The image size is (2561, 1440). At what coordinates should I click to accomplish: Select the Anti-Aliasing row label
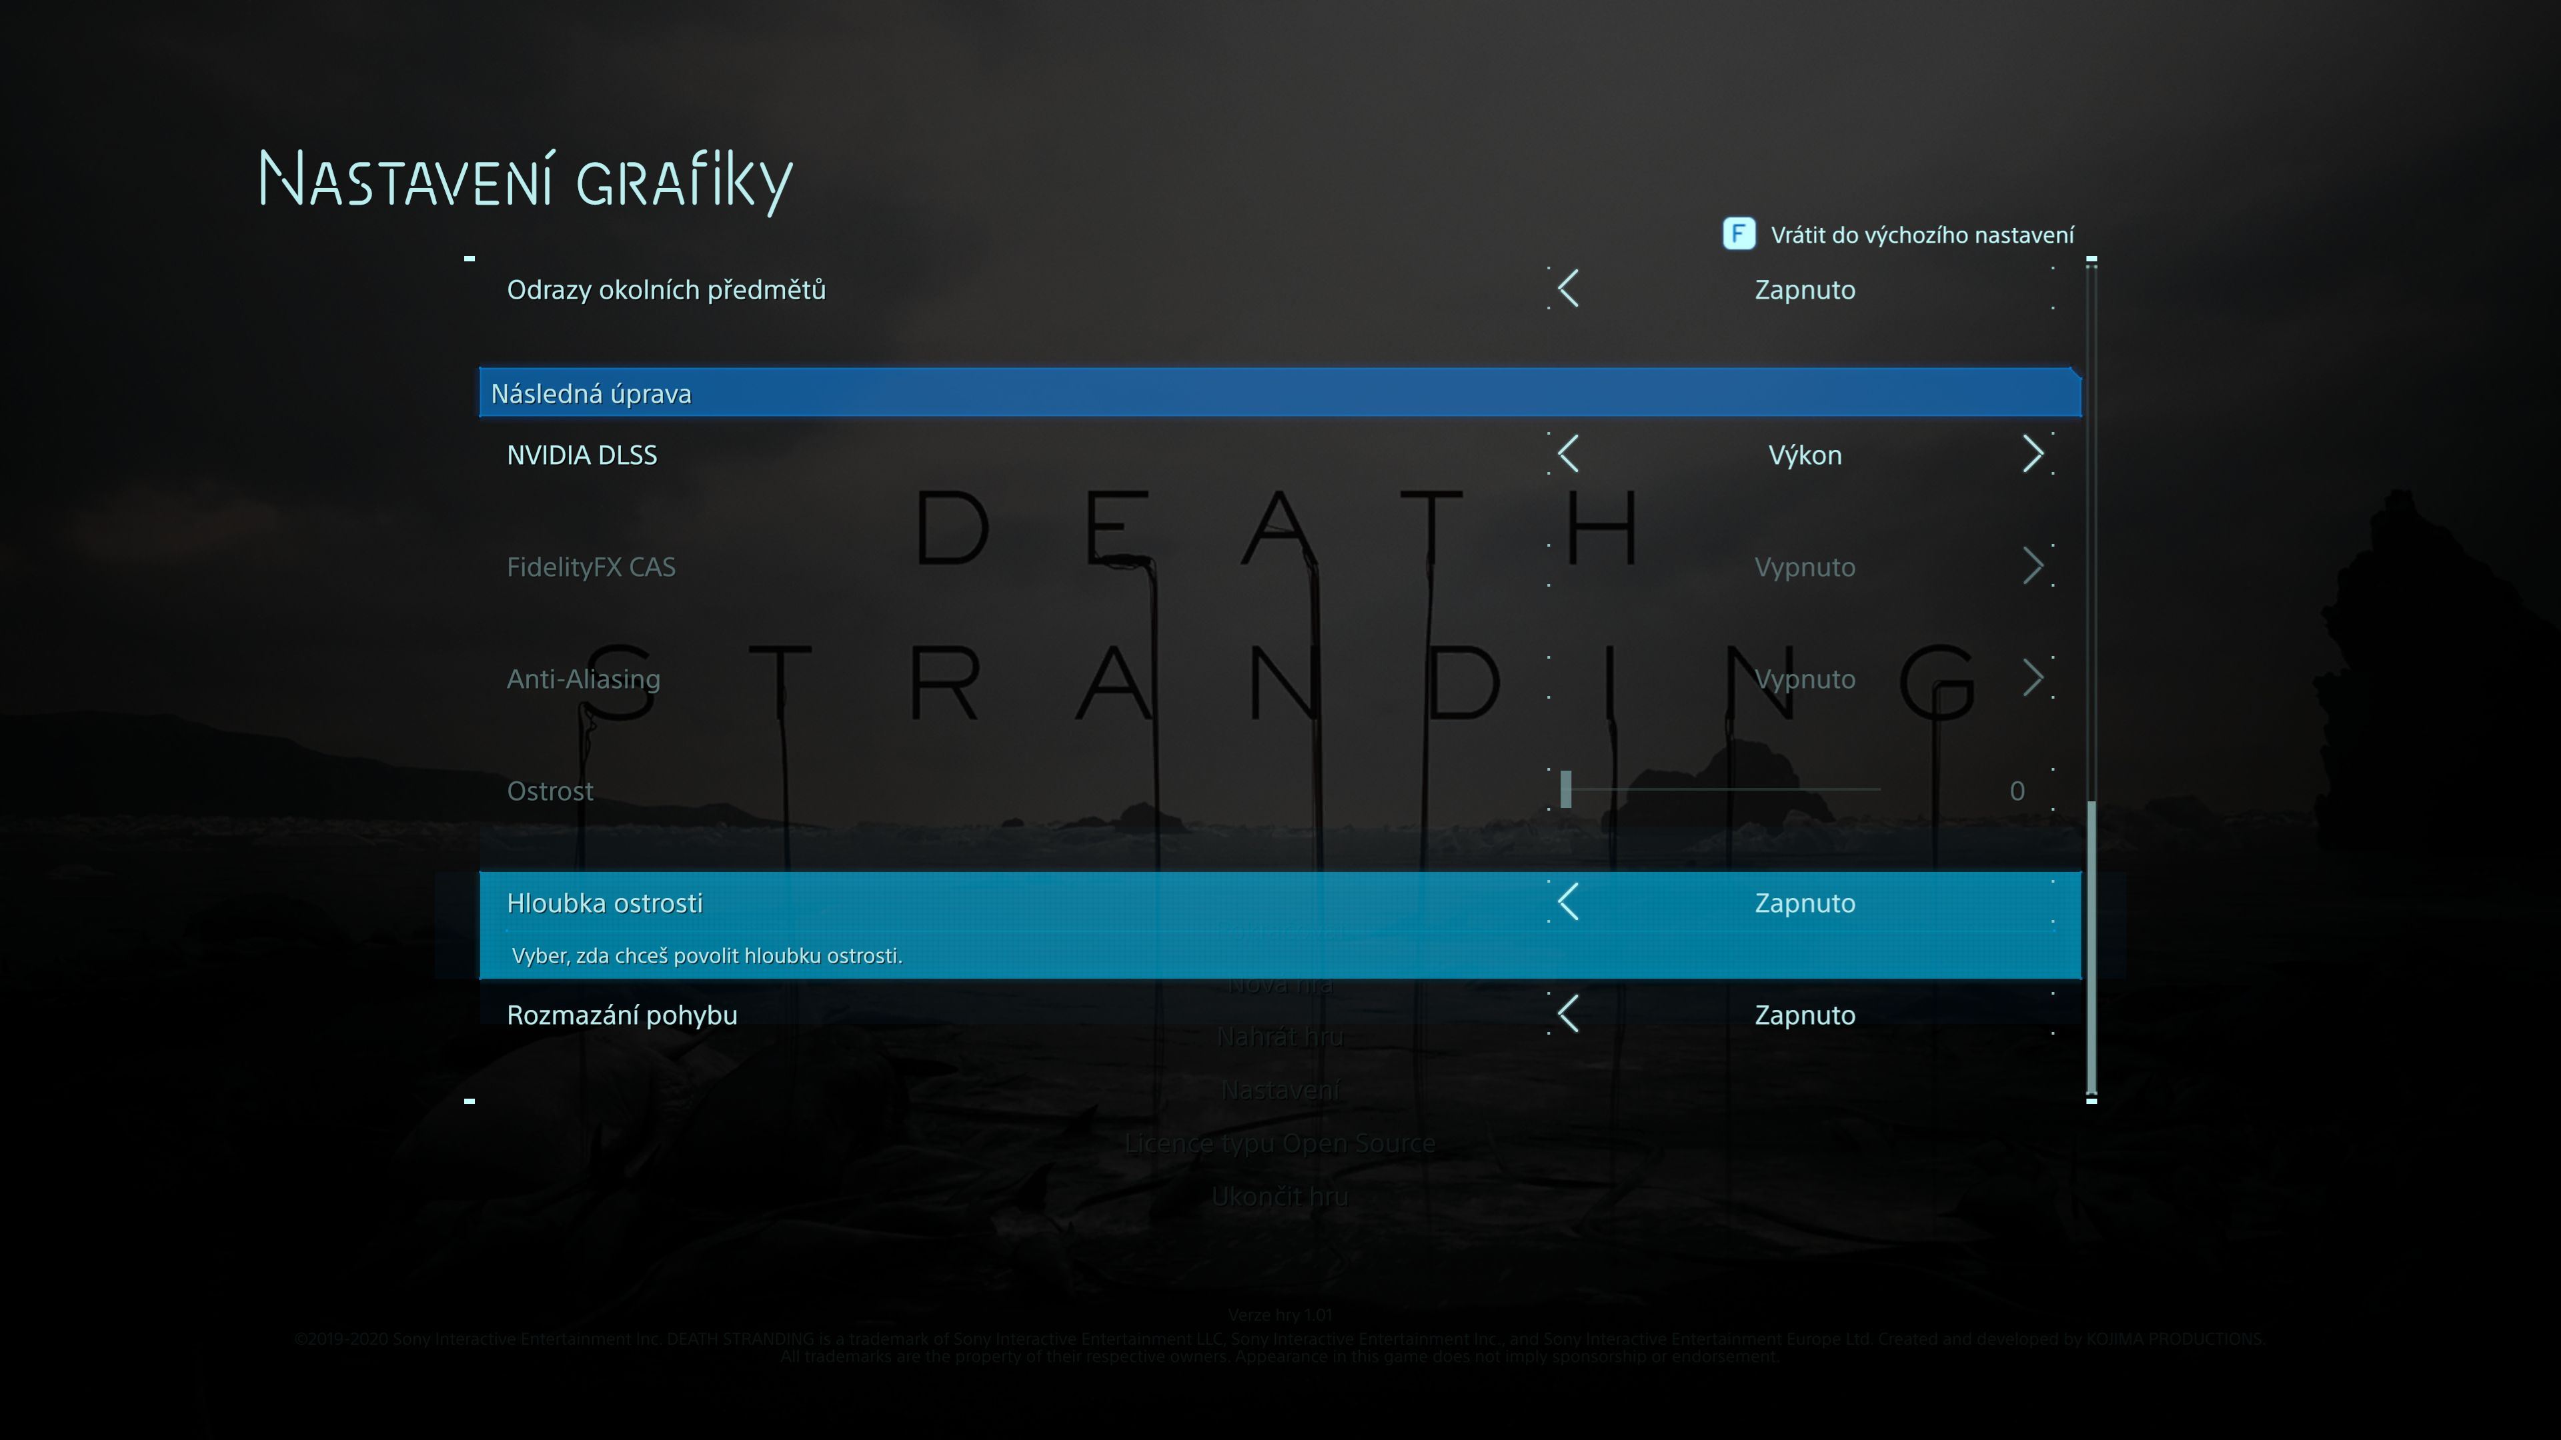584,680
